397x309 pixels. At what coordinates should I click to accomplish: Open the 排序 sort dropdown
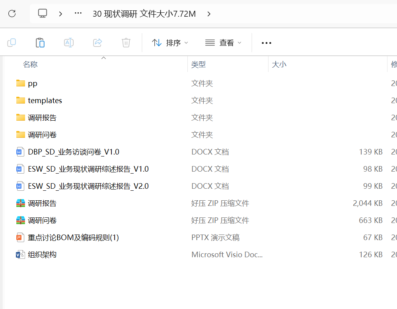pyautogui.click(x=170, y=43)
